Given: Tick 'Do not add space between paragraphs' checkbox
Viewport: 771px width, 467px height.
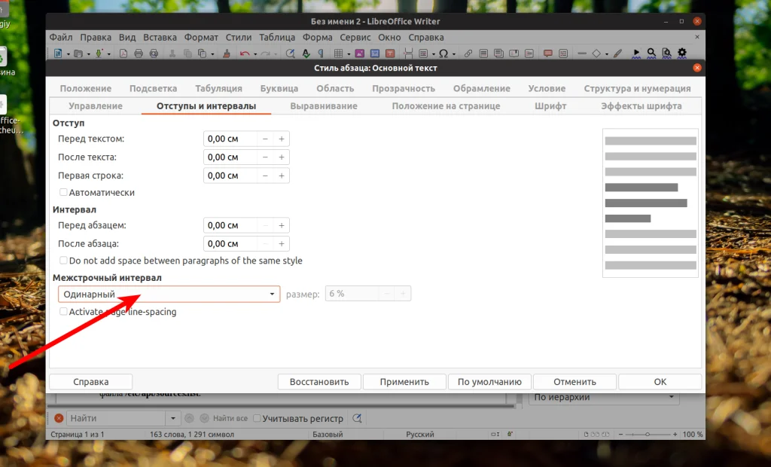Looking at the screenshot, I should click(x=63, y=261).
